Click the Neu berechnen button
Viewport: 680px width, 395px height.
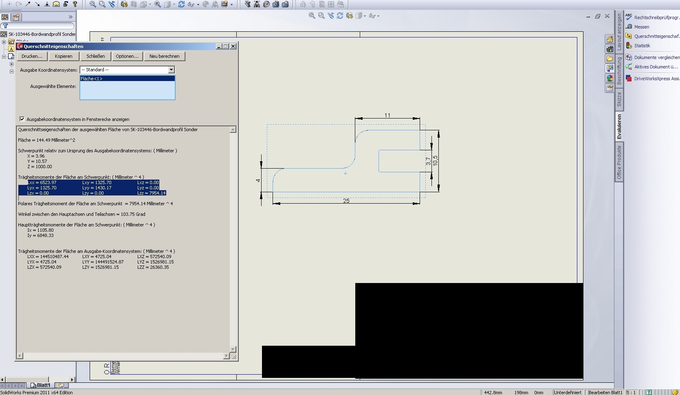pyautogui.click(x=164, y=56)
